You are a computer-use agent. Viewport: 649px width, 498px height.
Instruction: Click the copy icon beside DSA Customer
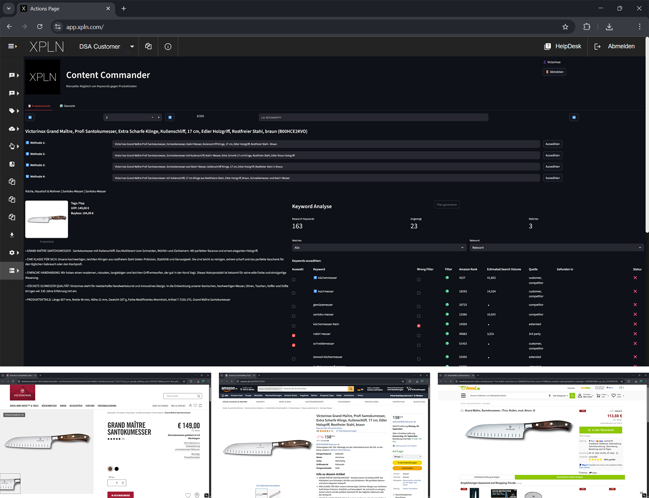pos(148,47)
